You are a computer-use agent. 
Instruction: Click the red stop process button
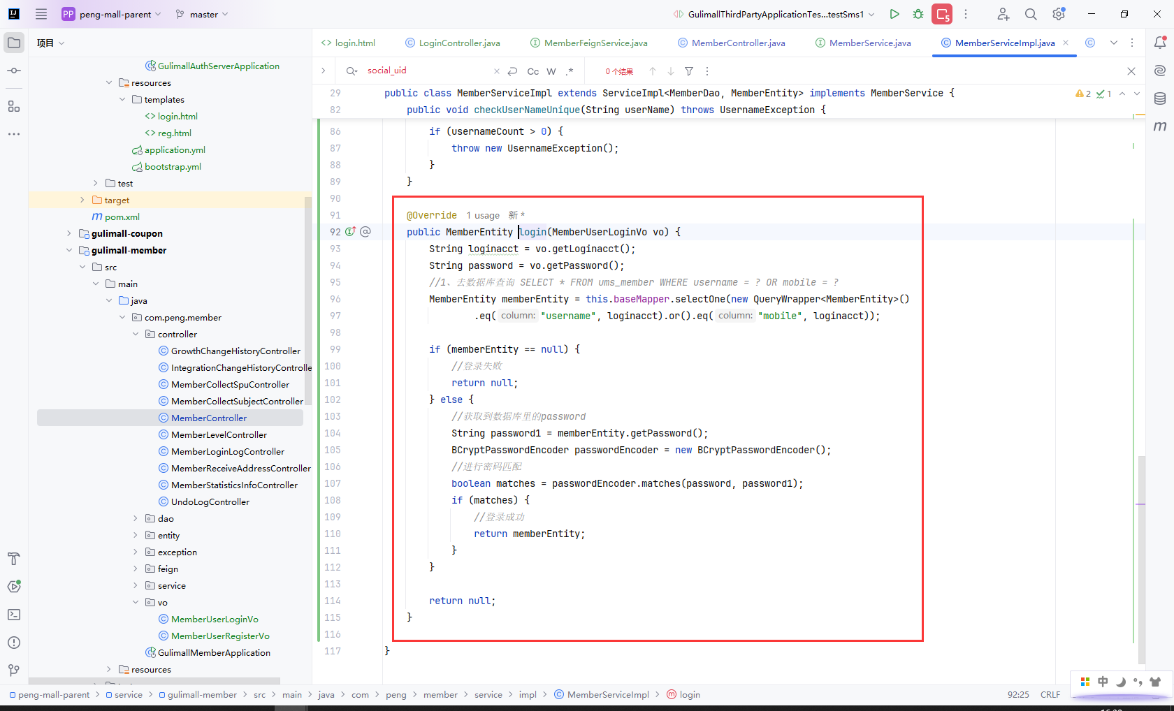click(x=942, y=14)
